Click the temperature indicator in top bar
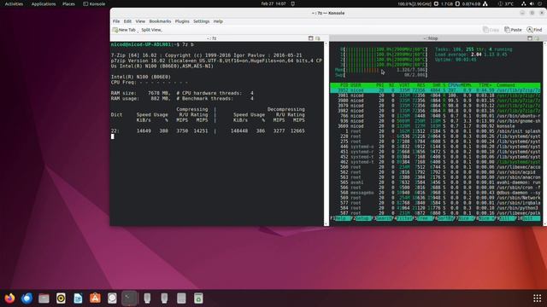 506,3
